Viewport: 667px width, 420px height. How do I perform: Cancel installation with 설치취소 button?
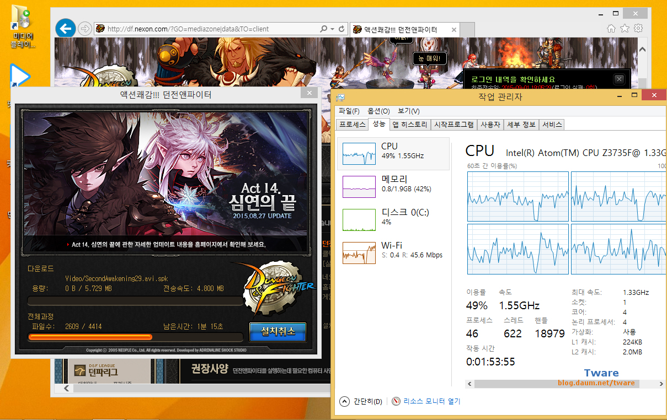point(277,332)
